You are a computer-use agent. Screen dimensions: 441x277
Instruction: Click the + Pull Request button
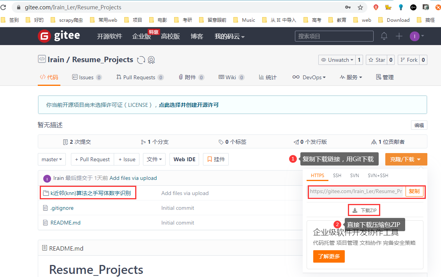pyautogui.click(x=92, y=159)
